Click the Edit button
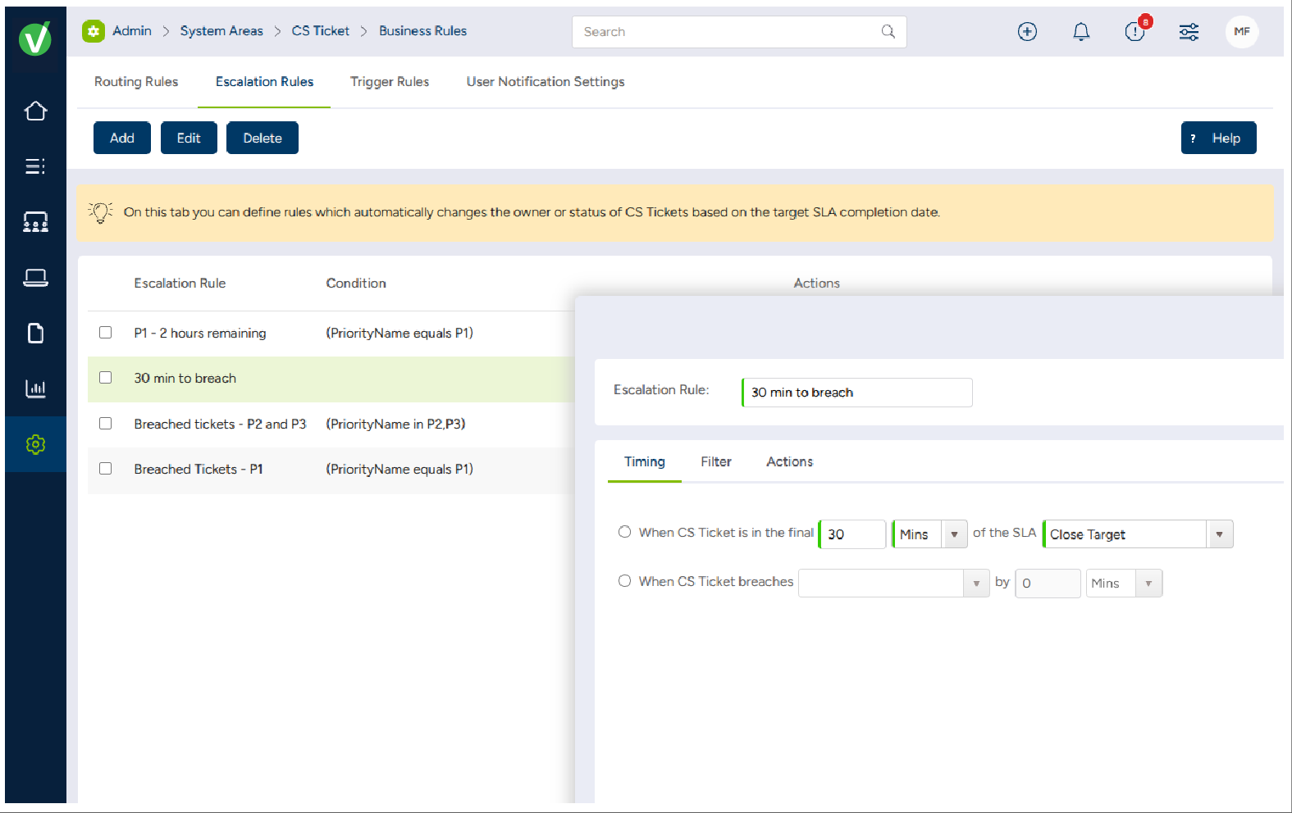The width and height of the screenshot is (1292, 813). 189,138
